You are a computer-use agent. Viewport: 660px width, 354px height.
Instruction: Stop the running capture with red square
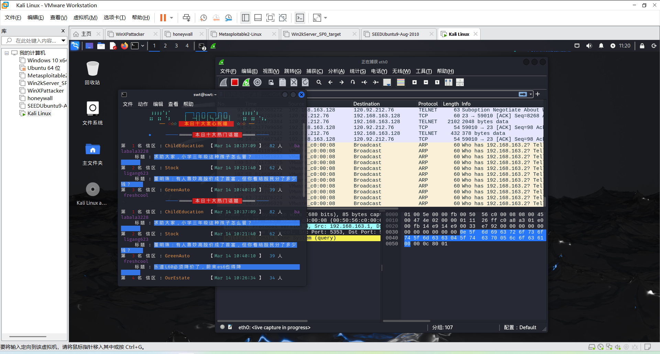pyautogui.click(x=235, y=82)
